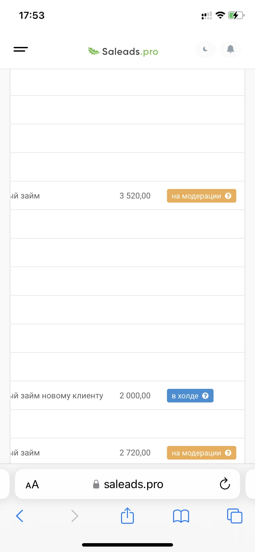The image size is (255, 552).
Task: Open notifications bell icon
Action: coord(231,49)
